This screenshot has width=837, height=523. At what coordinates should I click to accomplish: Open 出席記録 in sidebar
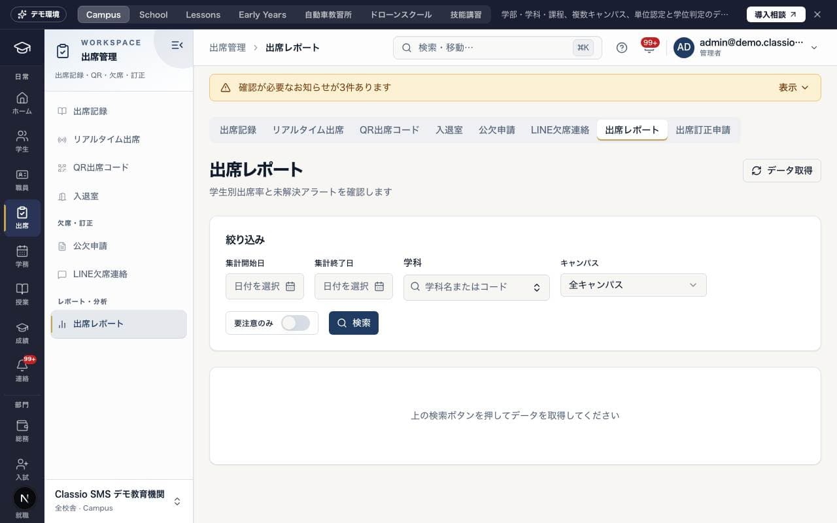click(119, 111)
